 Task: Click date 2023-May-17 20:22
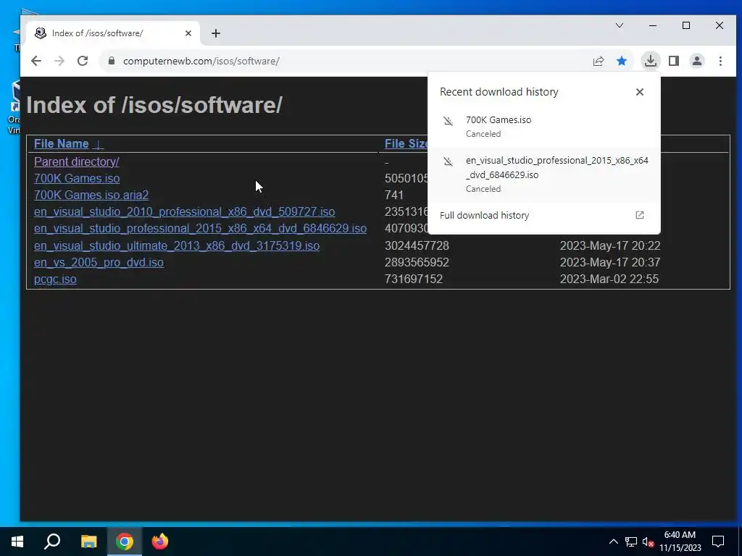click(610, 246)
